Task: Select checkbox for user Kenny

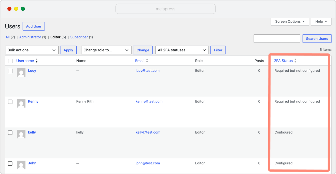Action: click(10, 102)
